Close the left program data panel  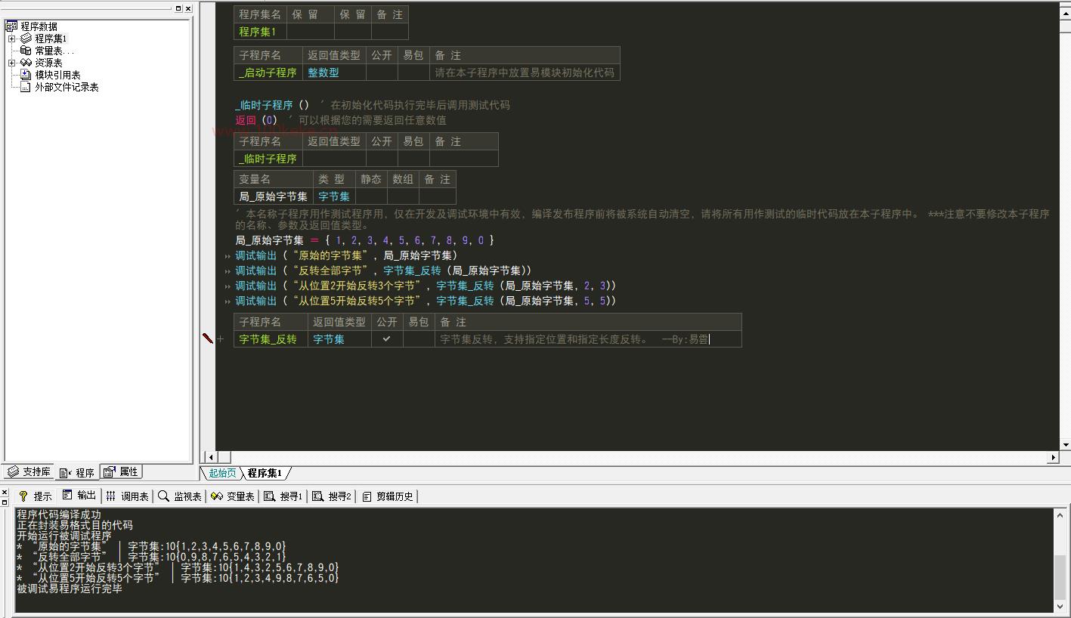[188, 8]
